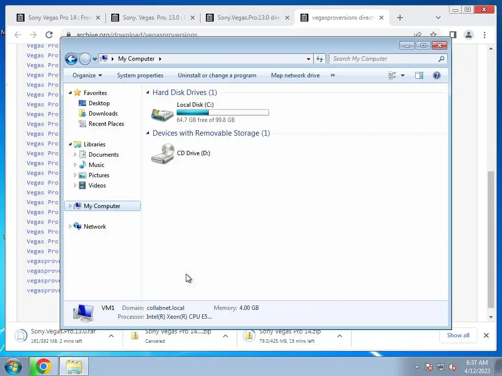Open Chrome three-dot menu
Screen dimensions: 502x376
click(x=484, y=35)
